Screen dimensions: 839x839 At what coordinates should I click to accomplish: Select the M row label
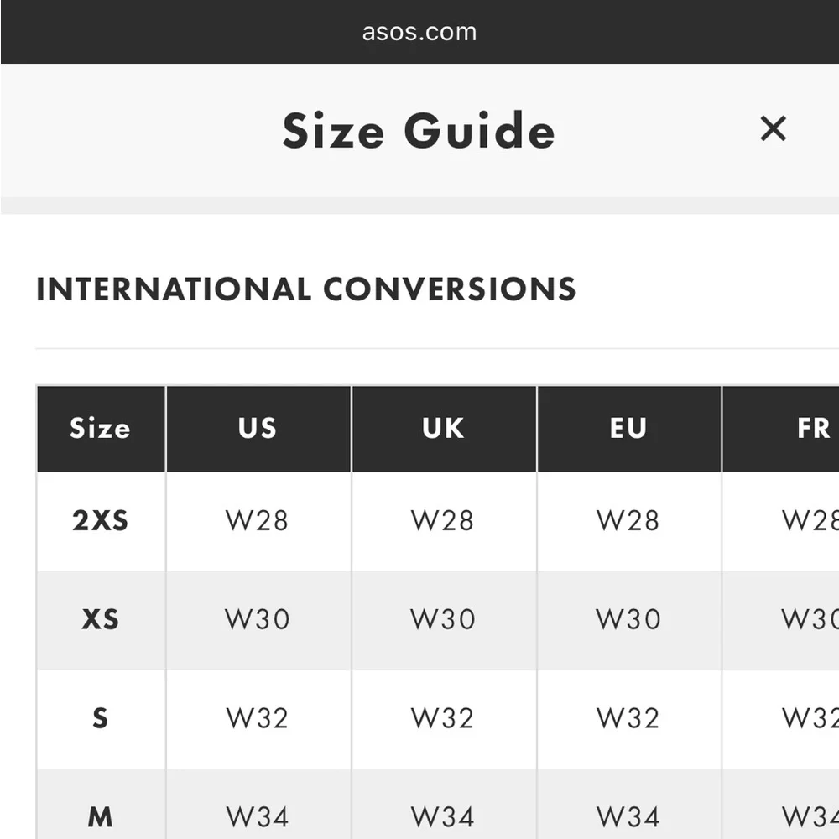(x=101, y=816)
